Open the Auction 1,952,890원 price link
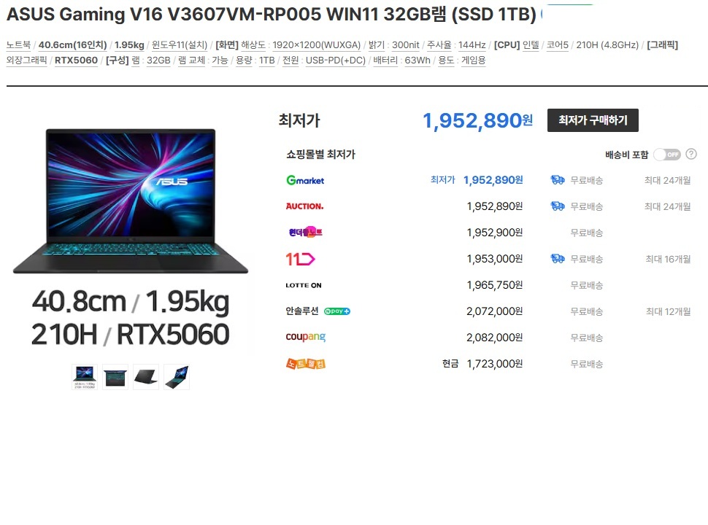Viewport: 708px width, 525px height. [x=495, y=206]
